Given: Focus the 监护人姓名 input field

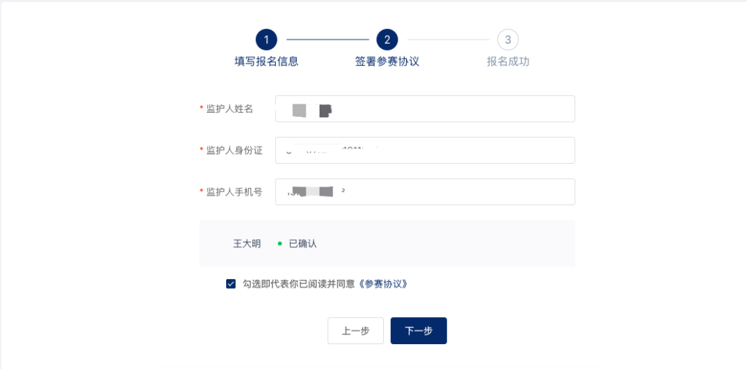Looking at the screenshot, I should point(425,108).
